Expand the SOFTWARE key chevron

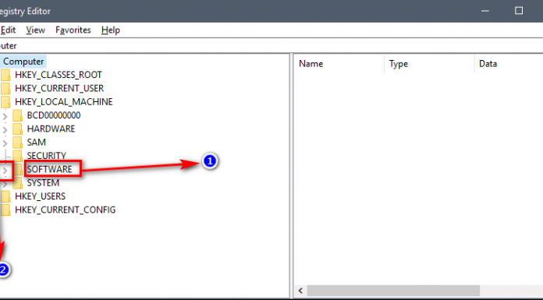[x=5, y=170]
